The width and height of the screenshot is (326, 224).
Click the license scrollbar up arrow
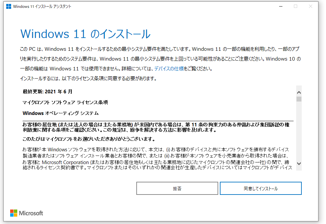point(299,92)
